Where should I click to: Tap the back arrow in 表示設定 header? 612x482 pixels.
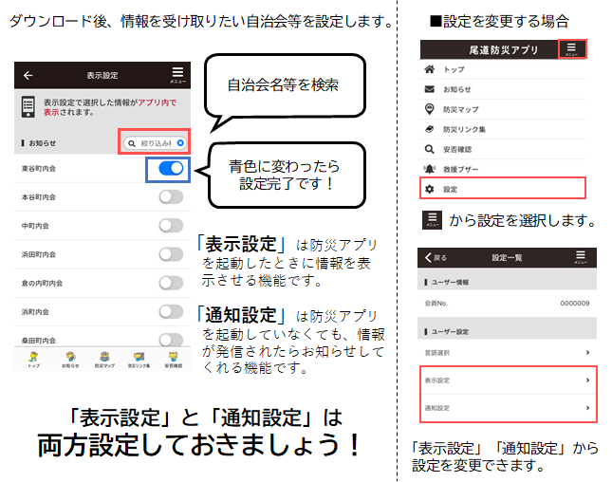pyautogui.click(x=28, y=75)
